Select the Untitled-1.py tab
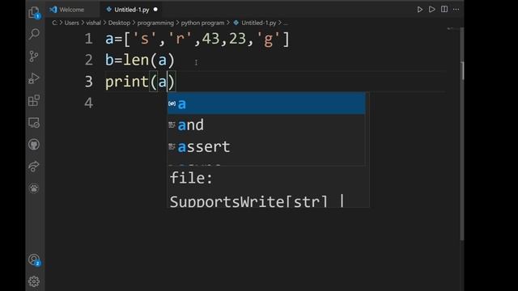518x291 pixels. click(x=131, y=10)
